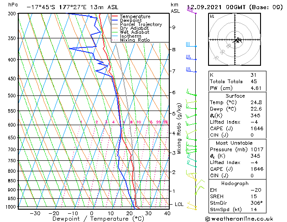287x222 pixels.
Task: Click the Parcel Trajectory legend entry
Action: click(141, 25)
